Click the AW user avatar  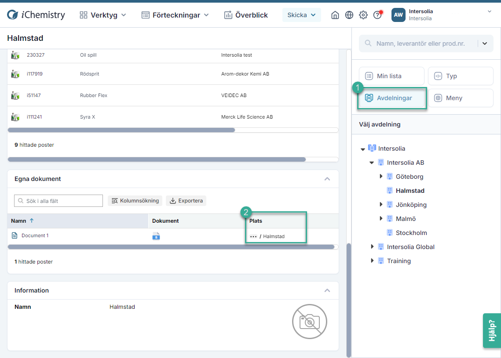pyautogui.click(x=398, y=15)
